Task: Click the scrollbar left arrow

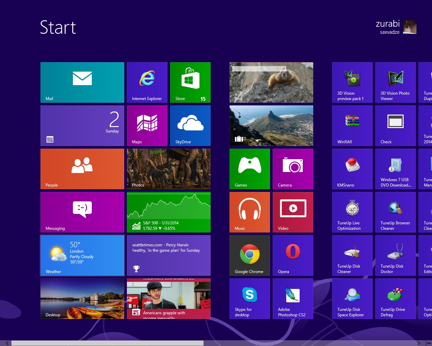Action: tap(7, 343)
